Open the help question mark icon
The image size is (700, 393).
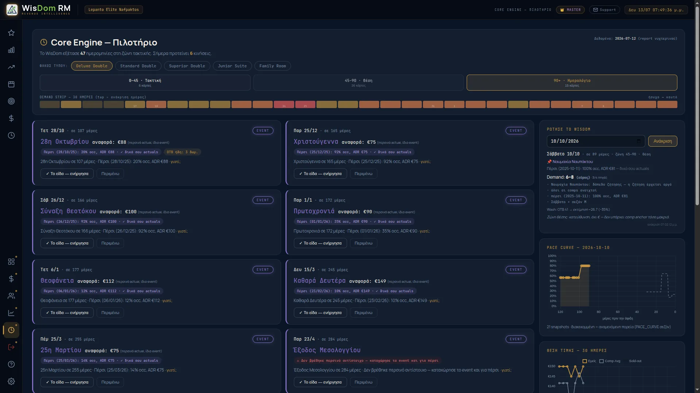click(11, 364)
